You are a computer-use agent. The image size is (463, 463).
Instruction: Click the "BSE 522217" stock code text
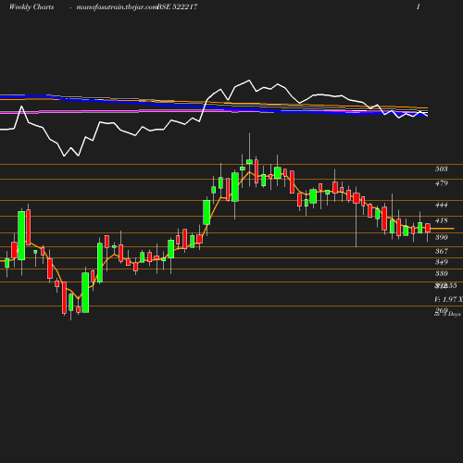pos(177,6)
